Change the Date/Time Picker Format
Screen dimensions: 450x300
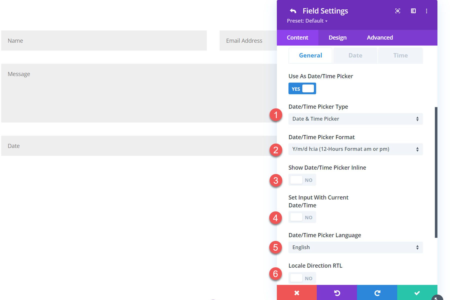pyautogui.click(x=355, y=149)
